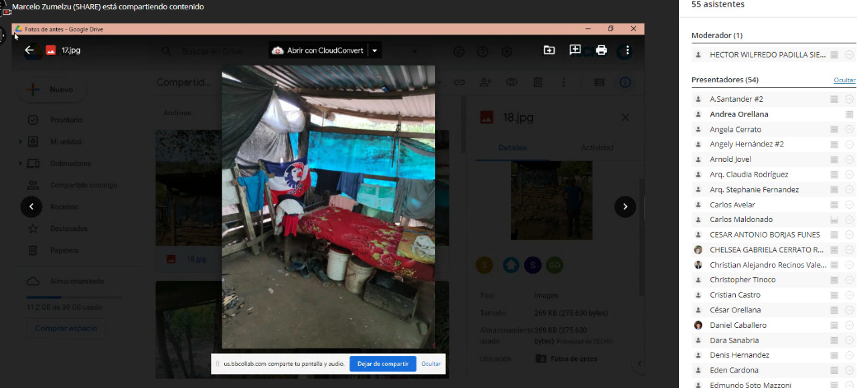The height and width of the screenshot is (388, 857).
Task: Expand the open-with dropdown arrow
Action: pyautogui.click(x=375, y=50)
